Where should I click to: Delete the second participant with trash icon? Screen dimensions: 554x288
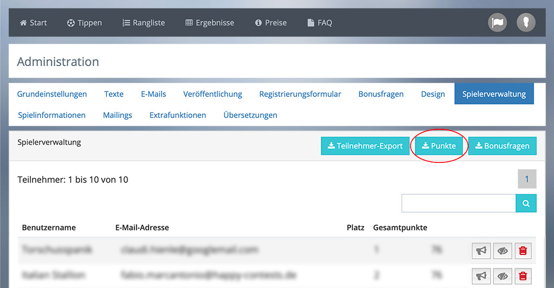coord(523,276)
